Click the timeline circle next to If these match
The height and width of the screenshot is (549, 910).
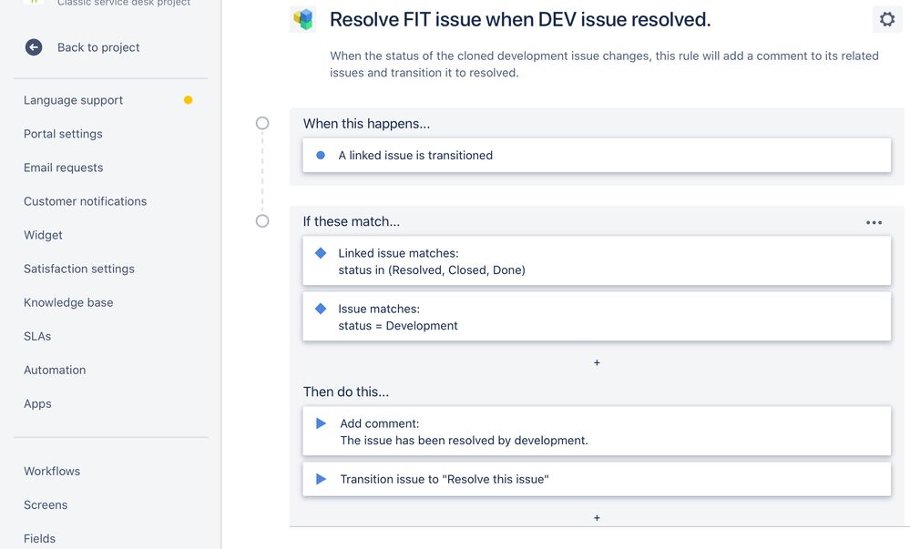pos(262,221)
